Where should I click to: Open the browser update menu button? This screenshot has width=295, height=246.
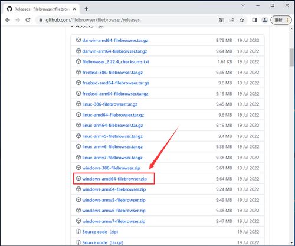pyautogui.click(x=281, y=20)
